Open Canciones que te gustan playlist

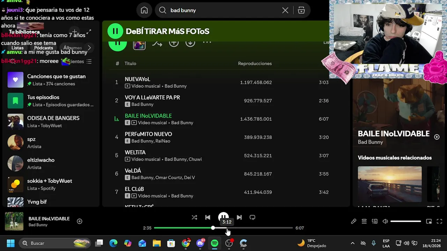point(51,80)
